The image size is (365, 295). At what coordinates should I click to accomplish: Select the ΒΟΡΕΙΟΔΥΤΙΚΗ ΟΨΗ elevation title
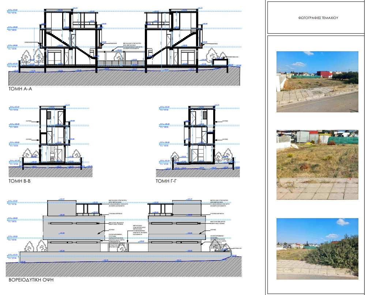click(x=31, y=280)
